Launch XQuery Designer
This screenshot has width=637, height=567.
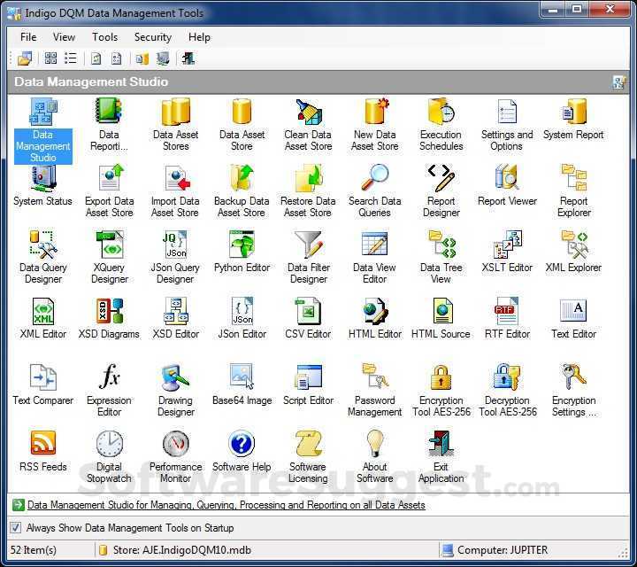click(109, 257)
